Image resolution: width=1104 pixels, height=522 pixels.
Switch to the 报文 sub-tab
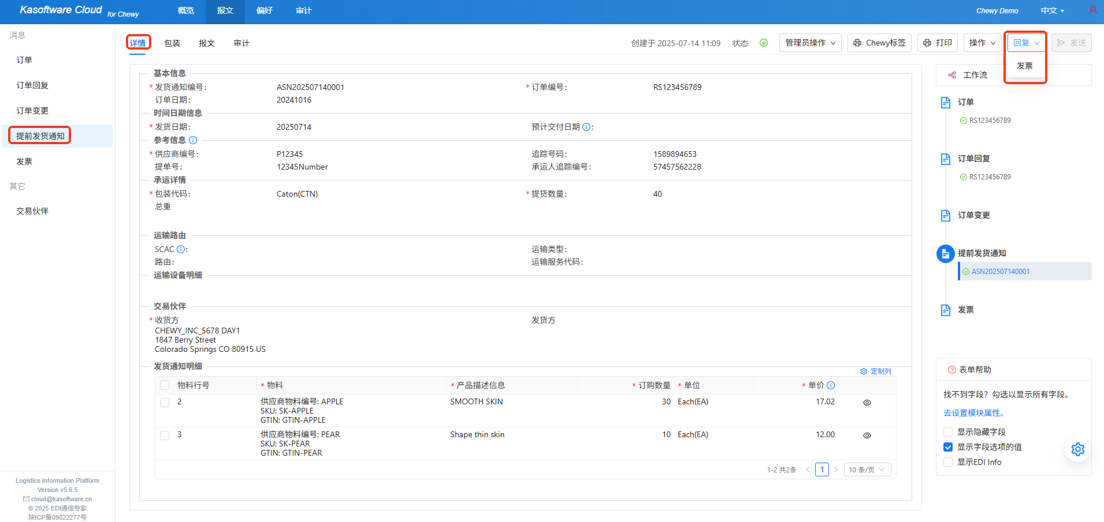tap(207, 43)
